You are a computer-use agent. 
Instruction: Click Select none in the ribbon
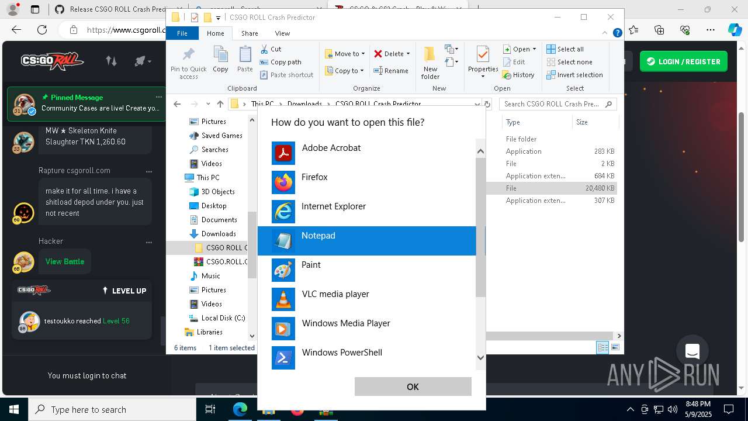[569, 62]
